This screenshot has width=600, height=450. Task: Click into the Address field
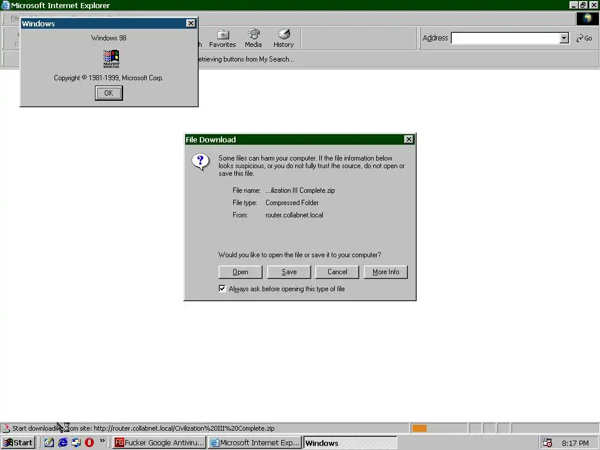tap(506, 38)
